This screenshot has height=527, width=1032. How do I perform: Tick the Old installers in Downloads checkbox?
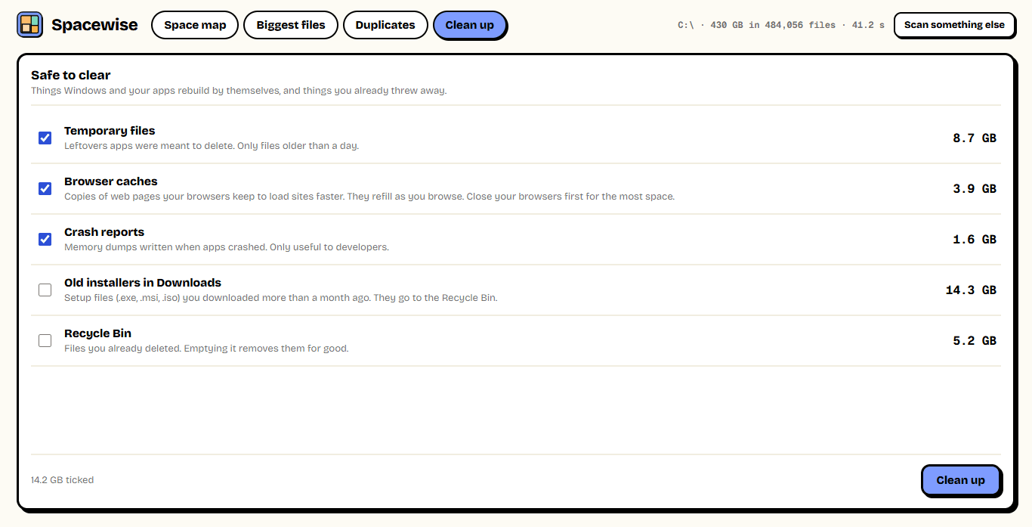45,290
